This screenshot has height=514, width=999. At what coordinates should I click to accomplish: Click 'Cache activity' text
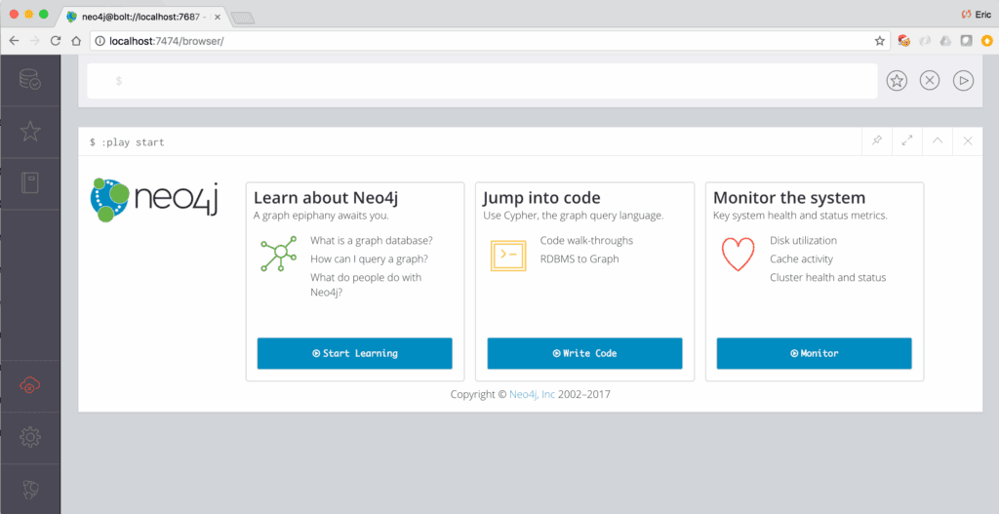click(801, 258)
